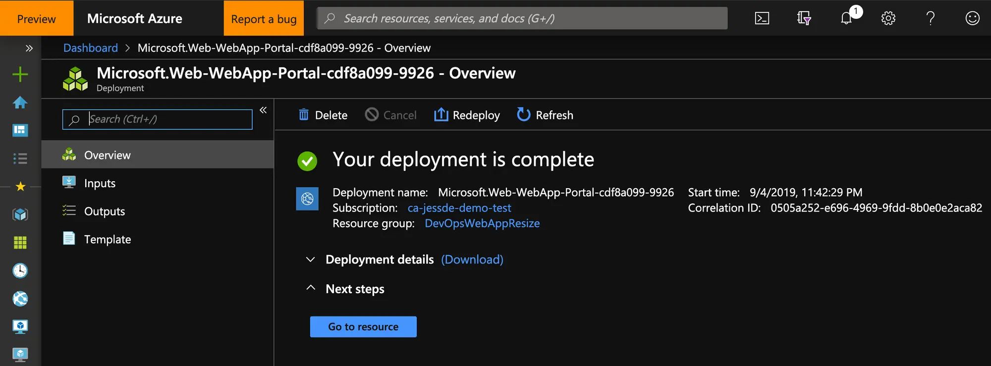Viewport: 991px width, 366px height.
Task: Open Cloud Shell from the top bar
Action: coord(762,18)
